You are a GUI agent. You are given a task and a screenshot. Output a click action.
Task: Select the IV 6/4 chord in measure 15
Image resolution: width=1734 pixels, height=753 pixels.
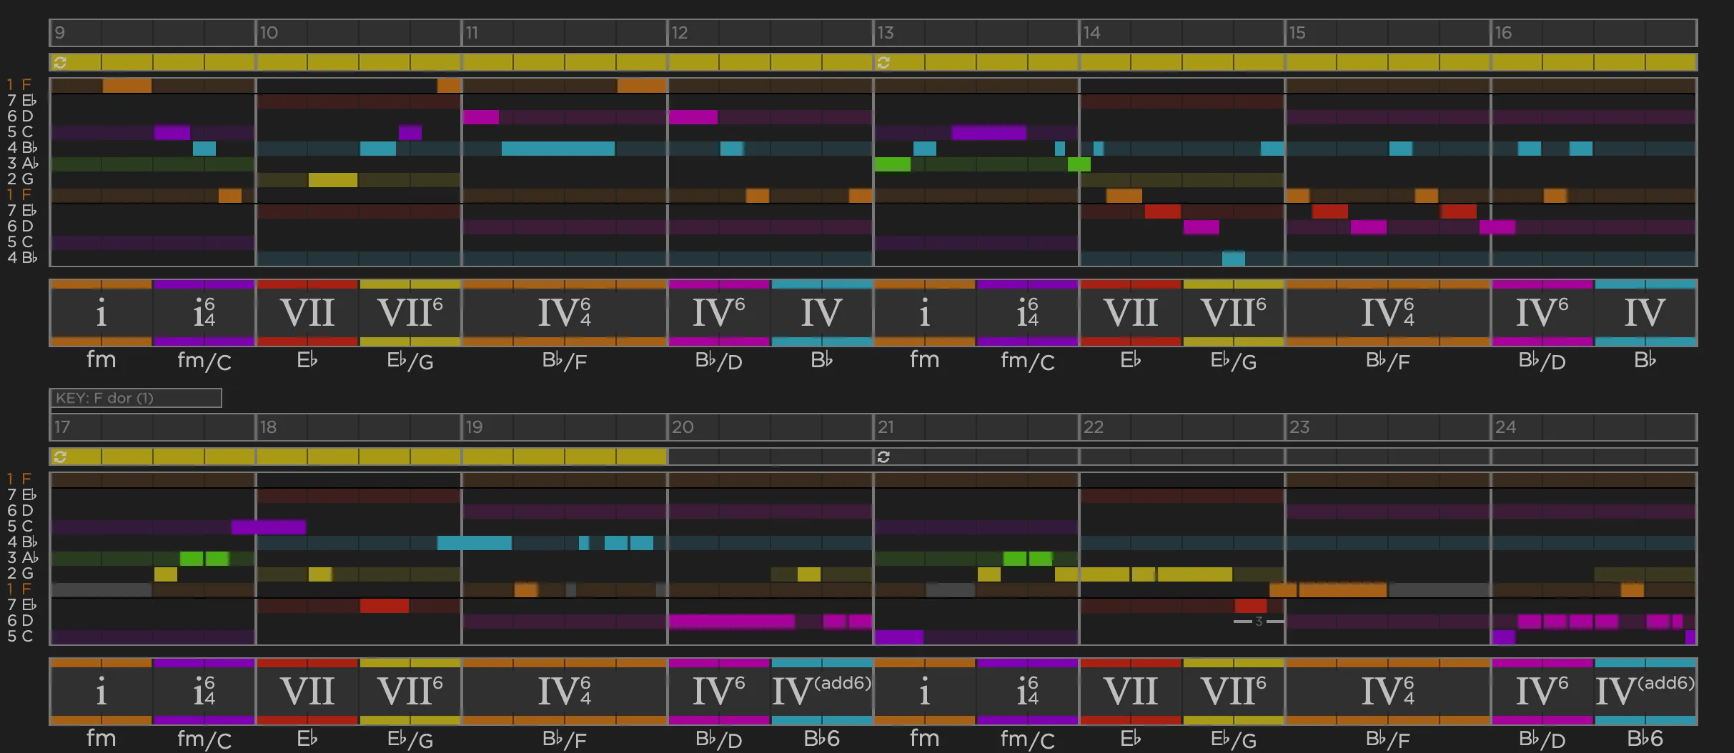tap(1388, 313)
